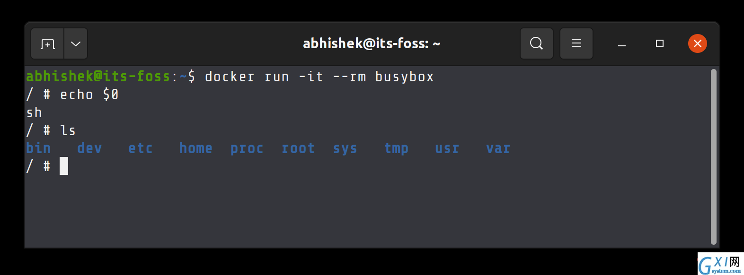Open the terminal search tool

click(x=536, y=43)
